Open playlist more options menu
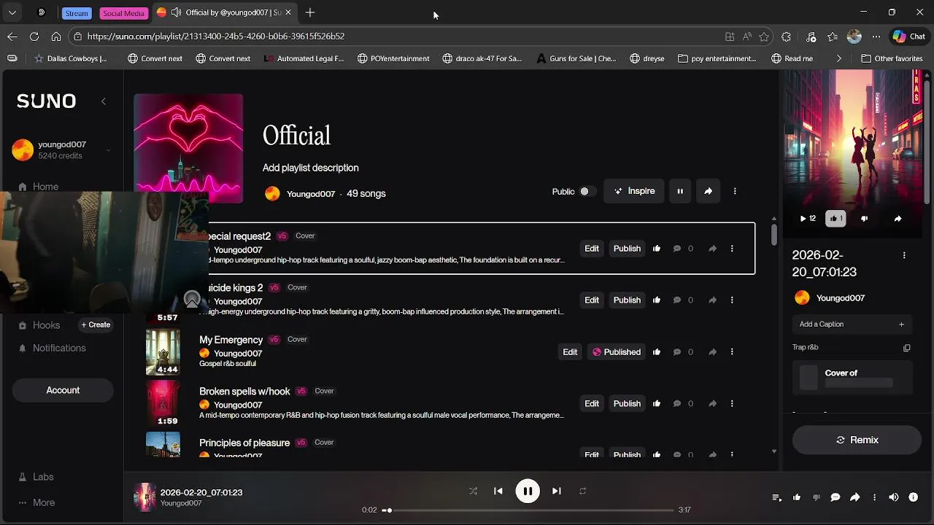 click(x=735, y=191)
